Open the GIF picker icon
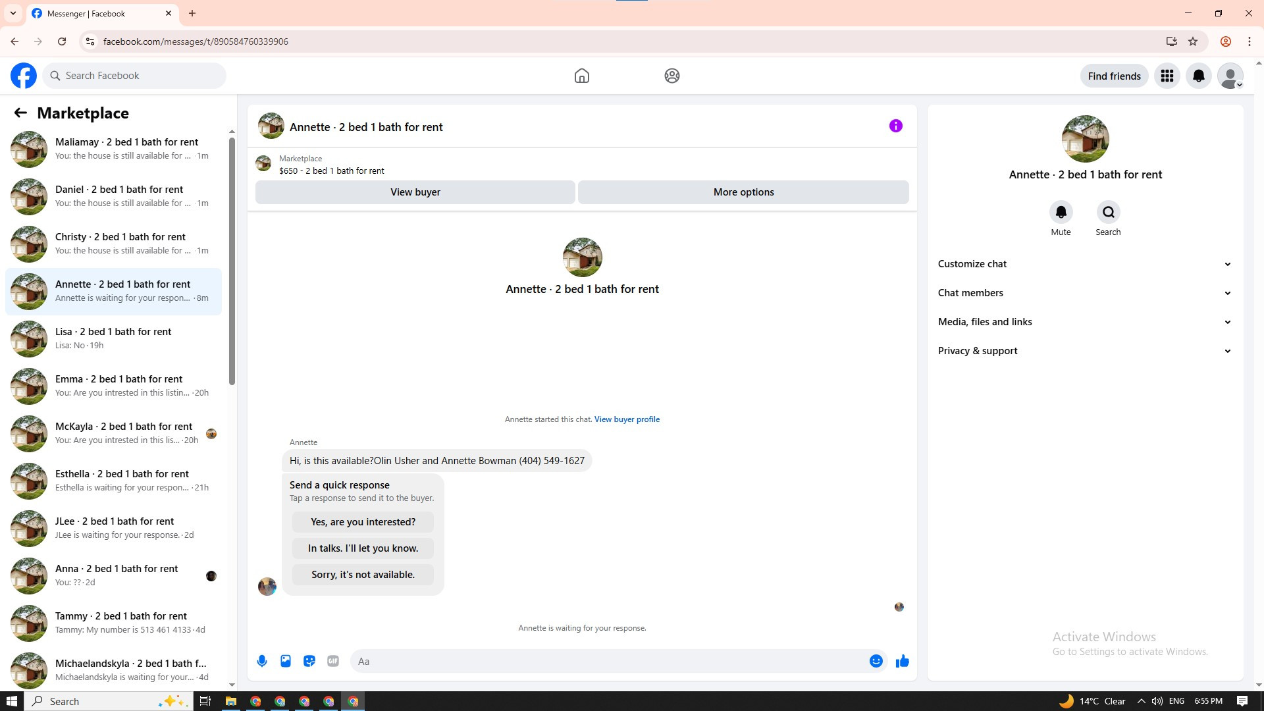 (333, 661)
